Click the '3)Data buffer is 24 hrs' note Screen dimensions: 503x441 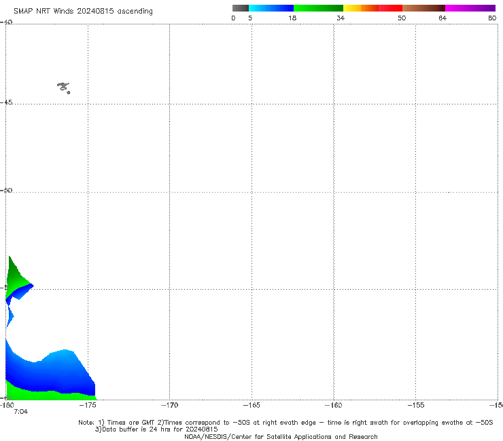point(156,429)
